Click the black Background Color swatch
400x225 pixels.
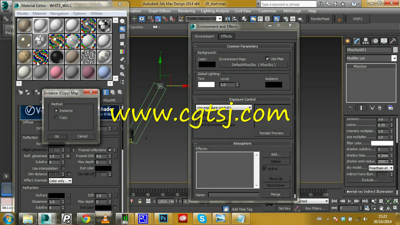(207, 64)
